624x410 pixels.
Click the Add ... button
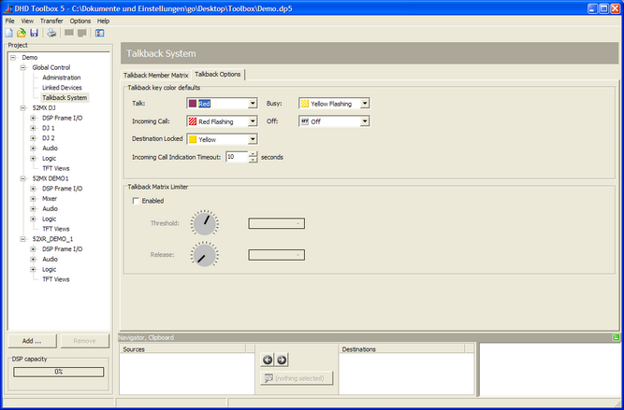32,342
